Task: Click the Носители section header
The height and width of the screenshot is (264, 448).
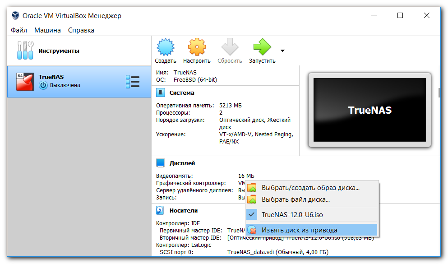Action: pos(184,211)
